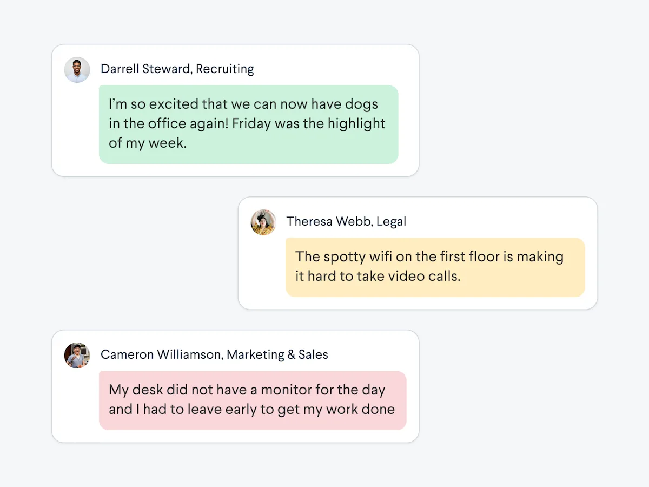The image size is (649, 487).
Task: Click the word 'Legal' after Theresa Webb
Action: point(392,222)
